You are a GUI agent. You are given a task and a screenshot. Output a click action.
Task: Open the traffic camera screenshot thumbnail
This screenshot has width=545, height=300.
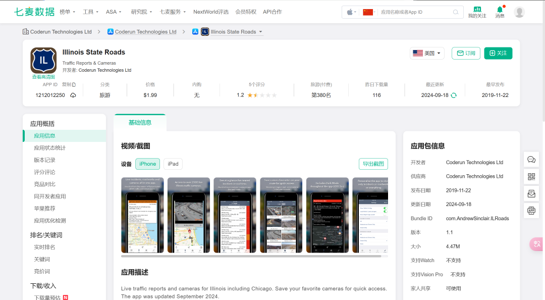click(x=189, y=215)
